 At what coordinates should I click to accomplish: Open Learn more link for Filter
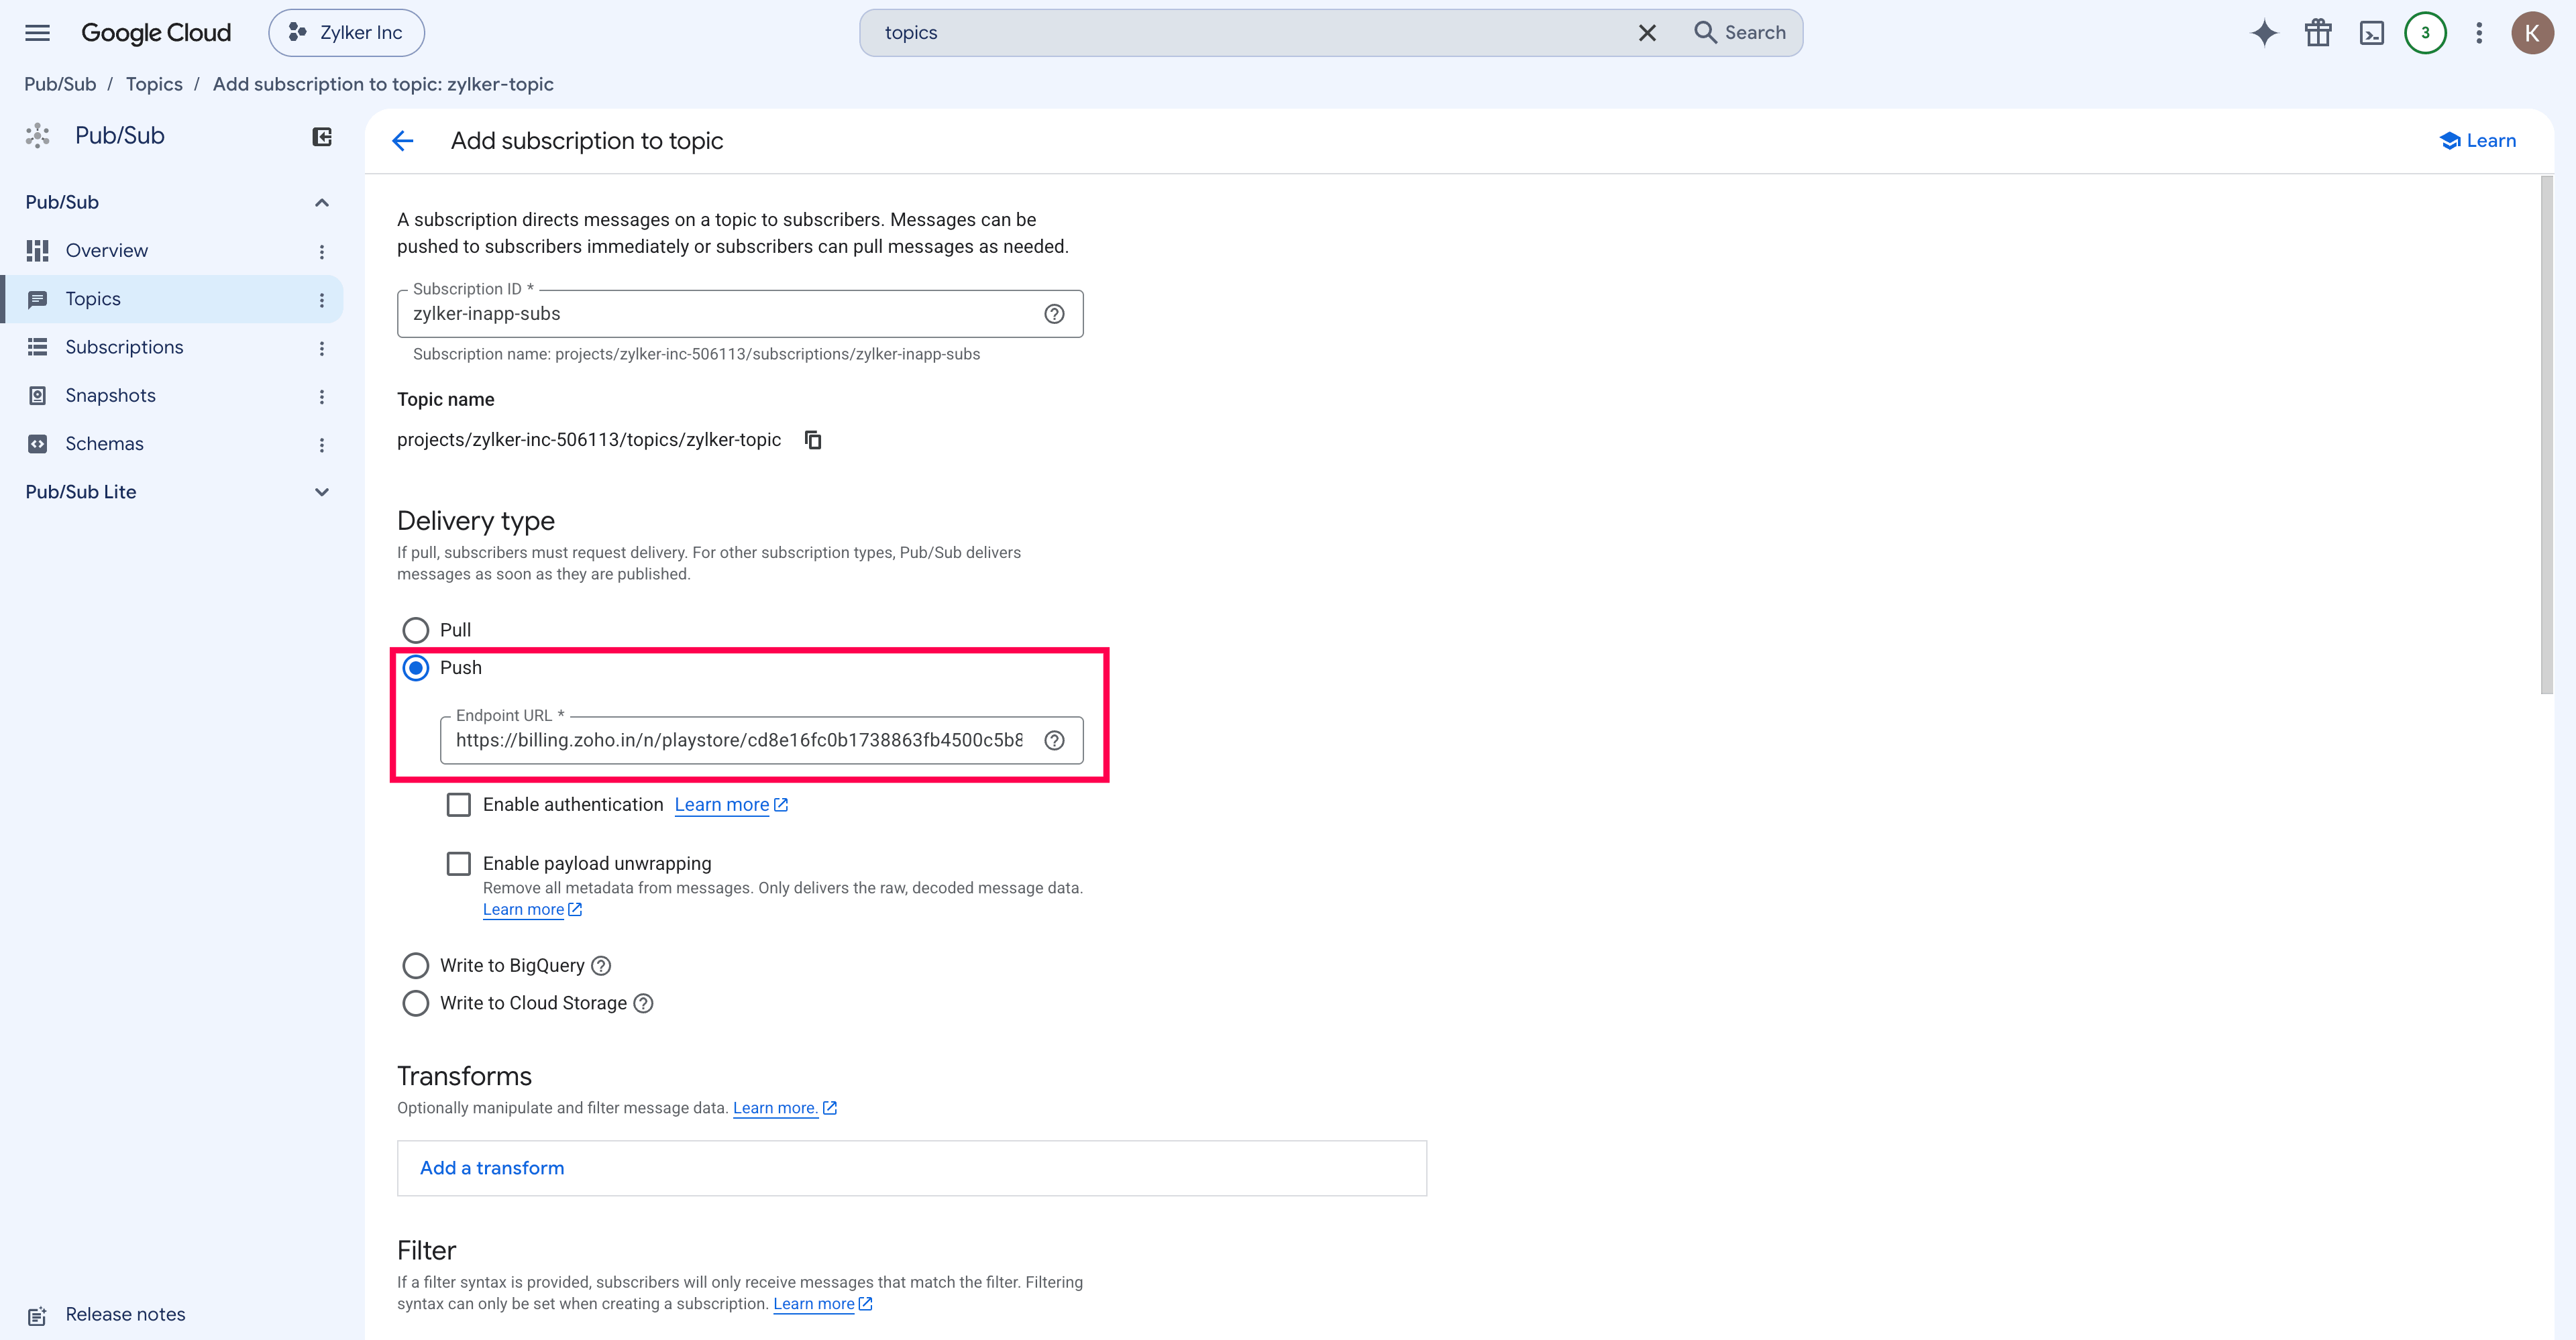click(823, 1304)
